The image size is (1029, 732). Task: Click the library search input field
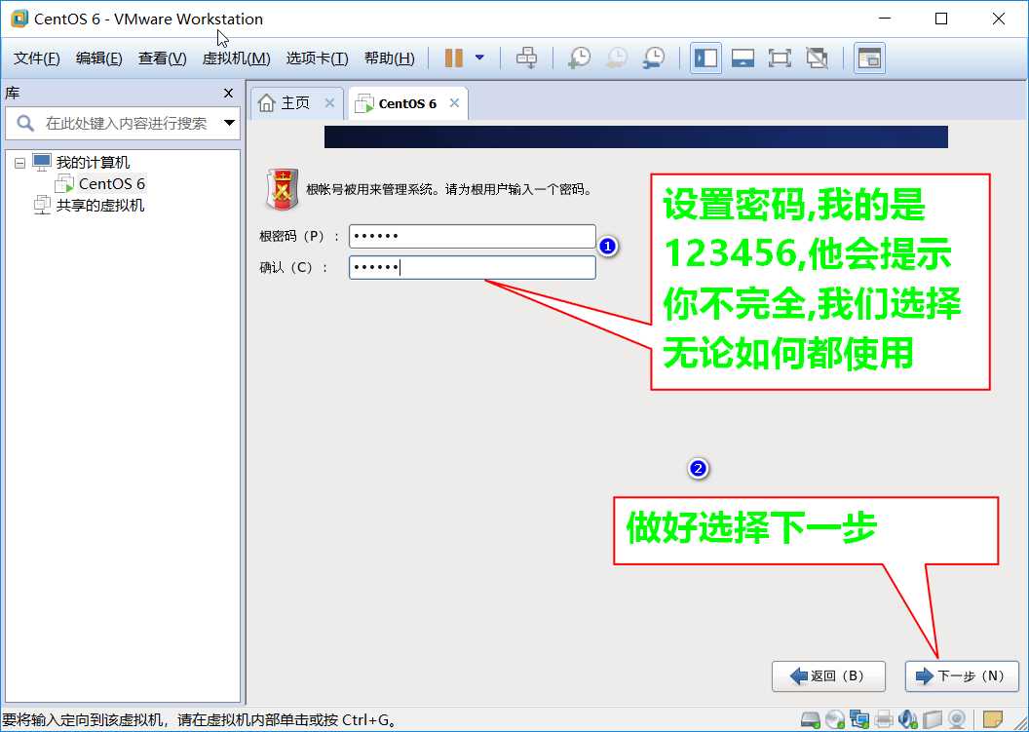tap(128, 124)
